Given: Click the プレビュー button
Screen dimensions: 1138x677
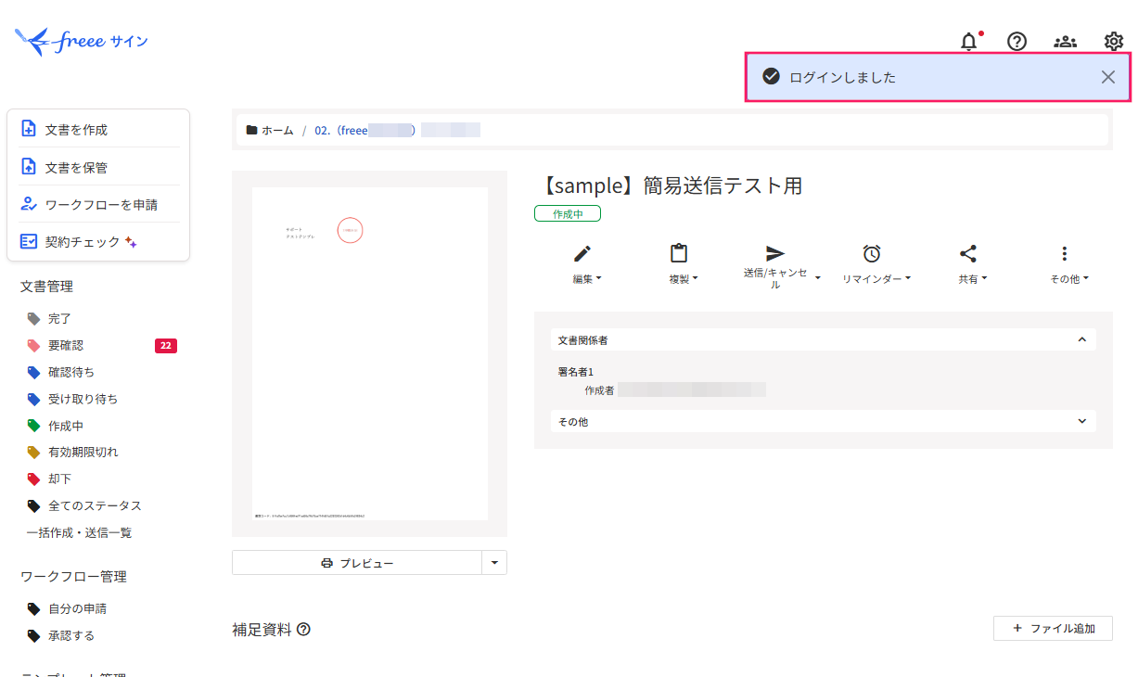Looking at the screenshot, I should [x=356, y=563].
